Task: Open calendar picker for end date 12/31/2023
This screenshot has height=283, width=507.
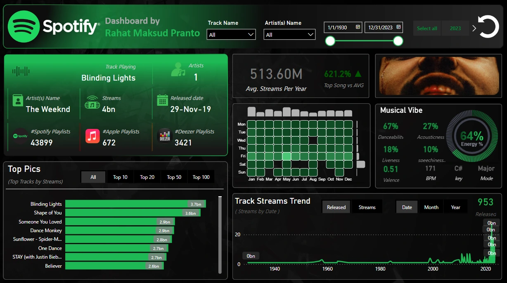Action: pos(398,27)
